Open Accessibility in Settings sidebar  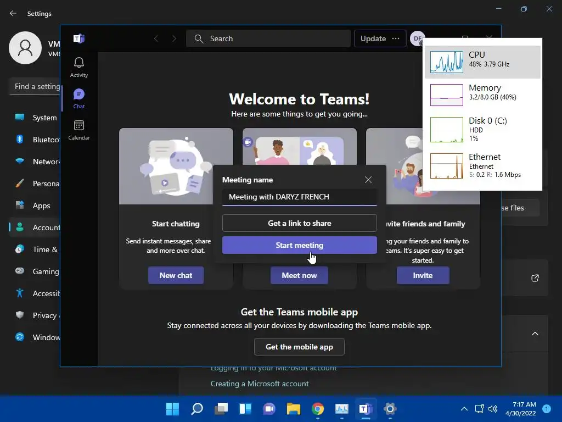click(x=36, y=293)
